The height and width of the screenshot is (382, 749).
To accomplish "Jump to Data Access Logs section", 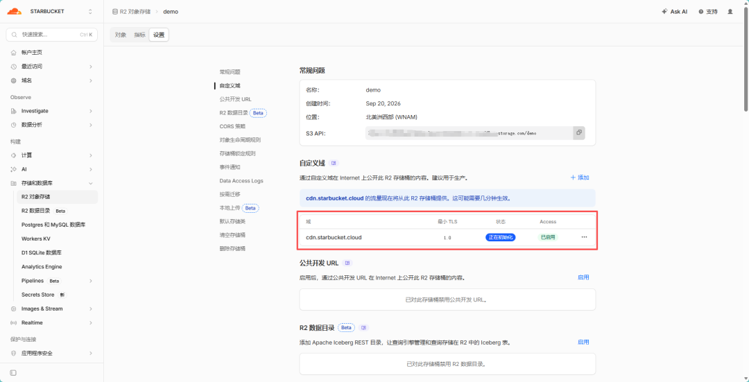I will tap(241, 181).
